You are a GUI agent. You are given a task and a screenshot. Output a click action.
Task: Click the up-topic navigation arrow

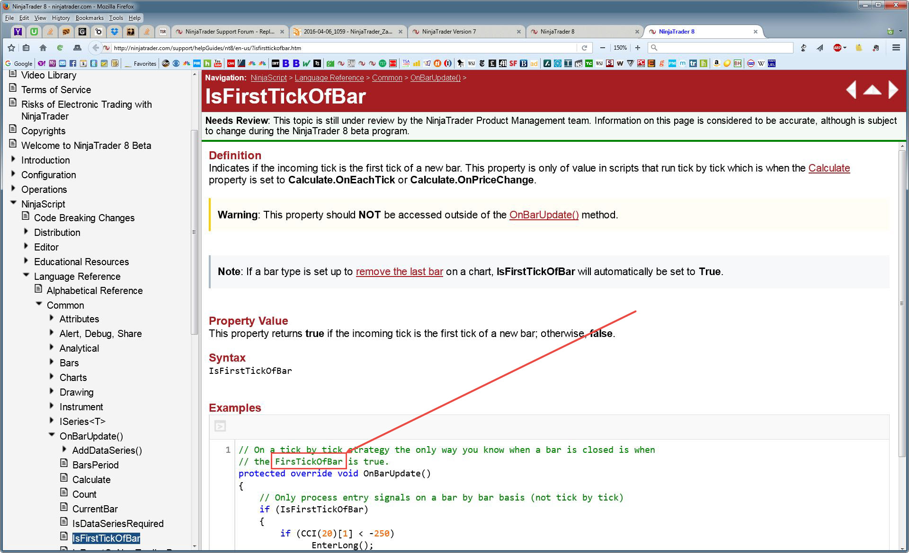point(872,90)
